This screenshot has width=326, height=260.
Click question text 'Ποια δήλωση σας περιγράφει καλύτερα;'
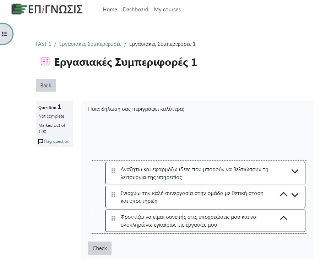(136, 109)
